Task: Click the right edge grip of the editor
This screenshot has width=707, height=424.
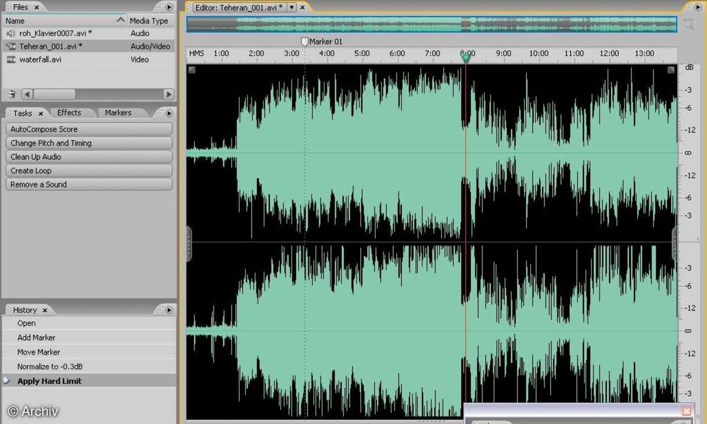Action: coord(675,243)
